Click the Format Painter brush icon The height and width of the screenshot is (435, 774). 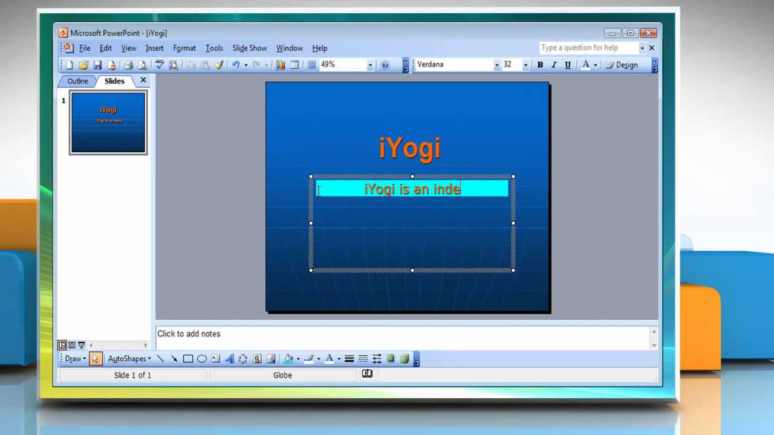[219, 65]
